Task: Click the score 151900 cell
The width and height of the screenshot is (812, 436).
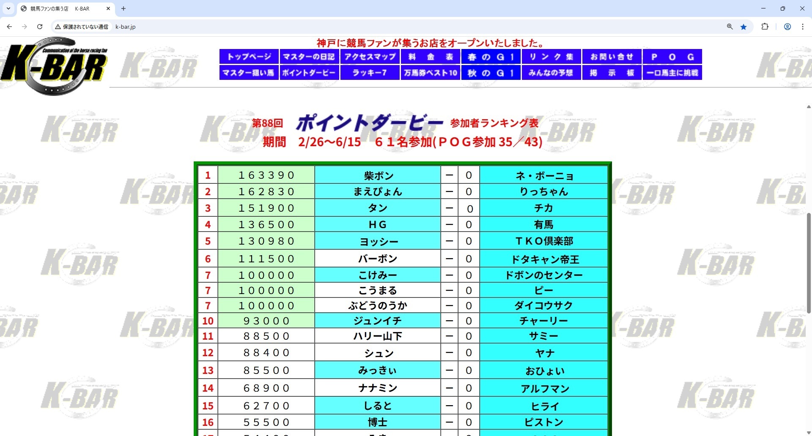Action: [x=266, y=208]
